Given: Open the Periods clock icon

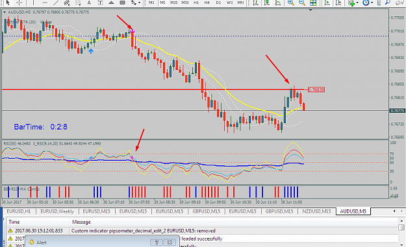Looking at the screenshot, I should (366, 3).
